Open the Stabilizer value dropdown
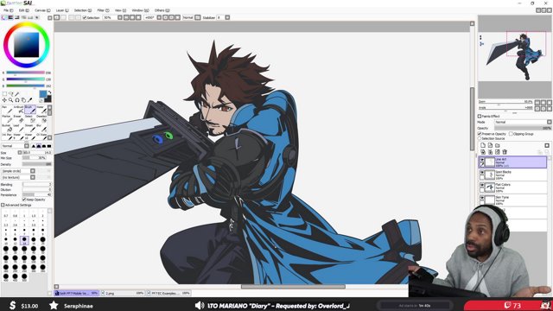Screen dimensions: 553x311 pos(227,17)
